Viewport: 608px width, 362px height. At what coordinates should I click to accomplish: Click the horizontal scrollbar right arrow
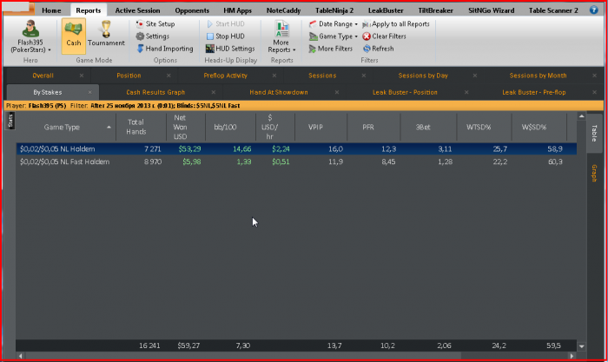point(572,356)
